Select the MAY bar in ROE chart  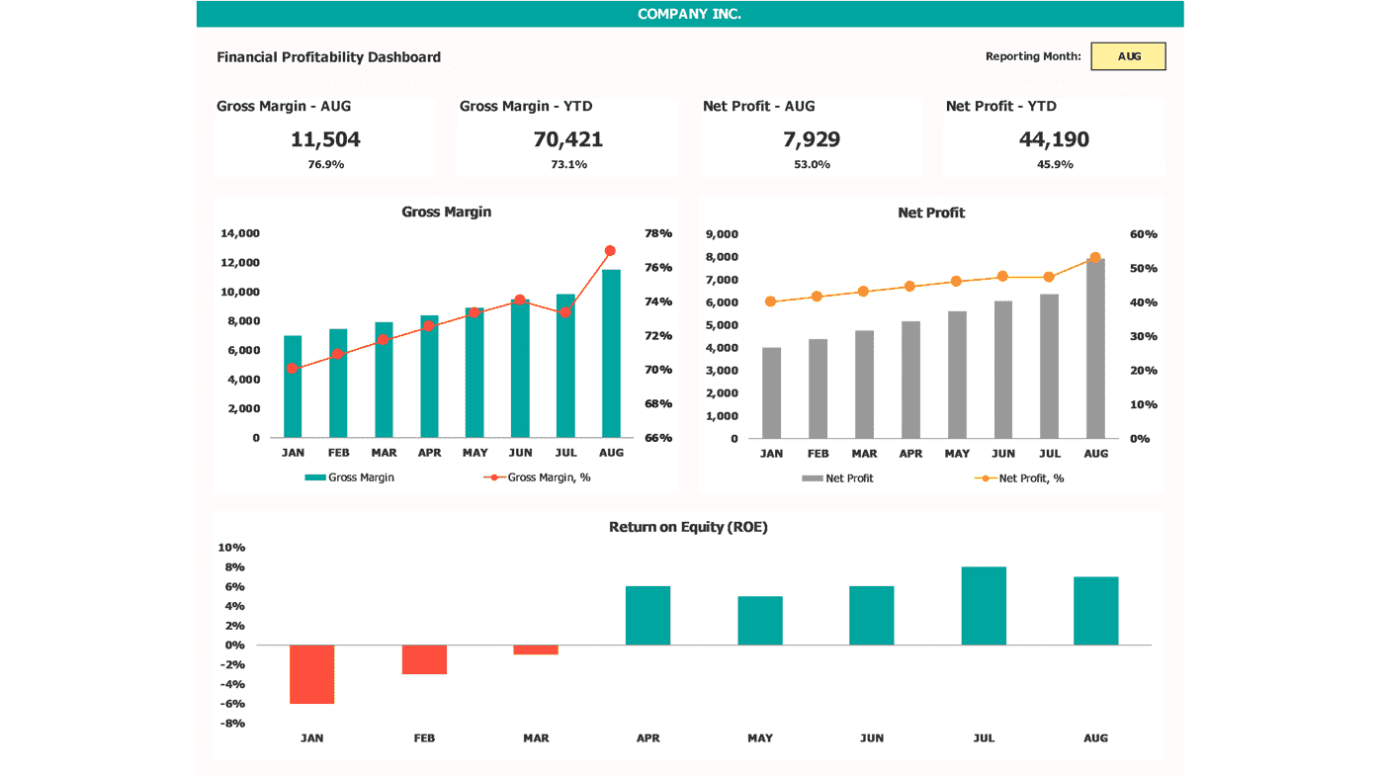click(x=760, y=621)
